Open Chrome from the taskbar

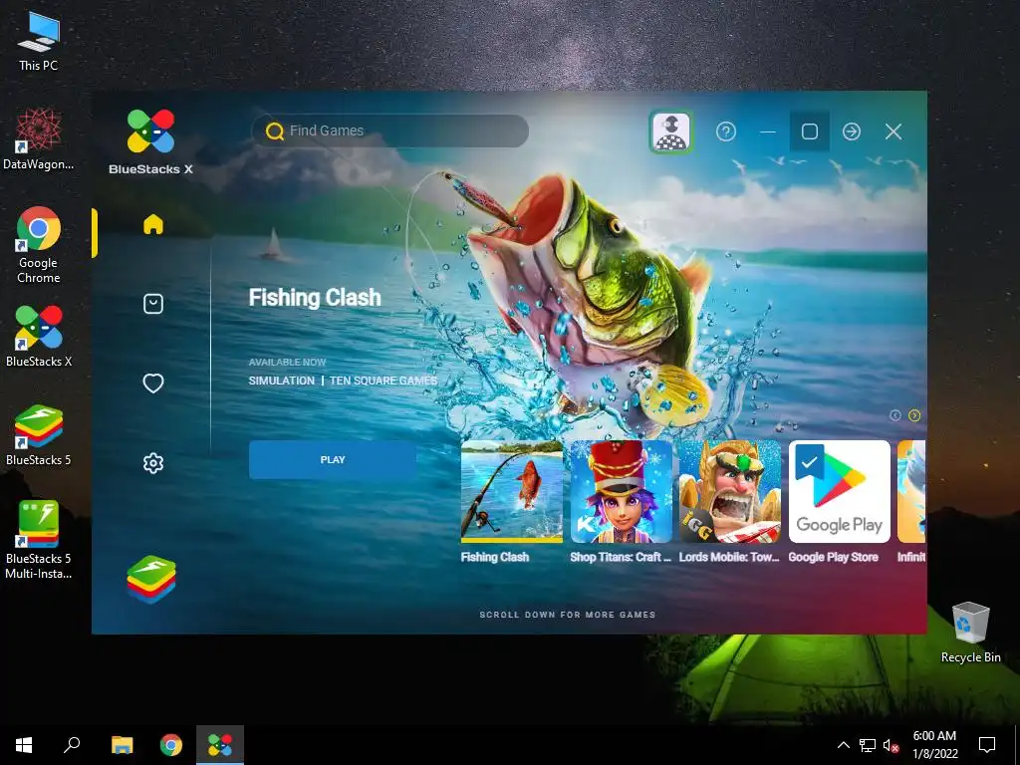tap(171, 745)
